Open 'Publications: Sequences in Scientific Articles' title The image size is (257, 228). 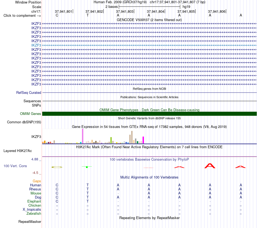[149, 97]
